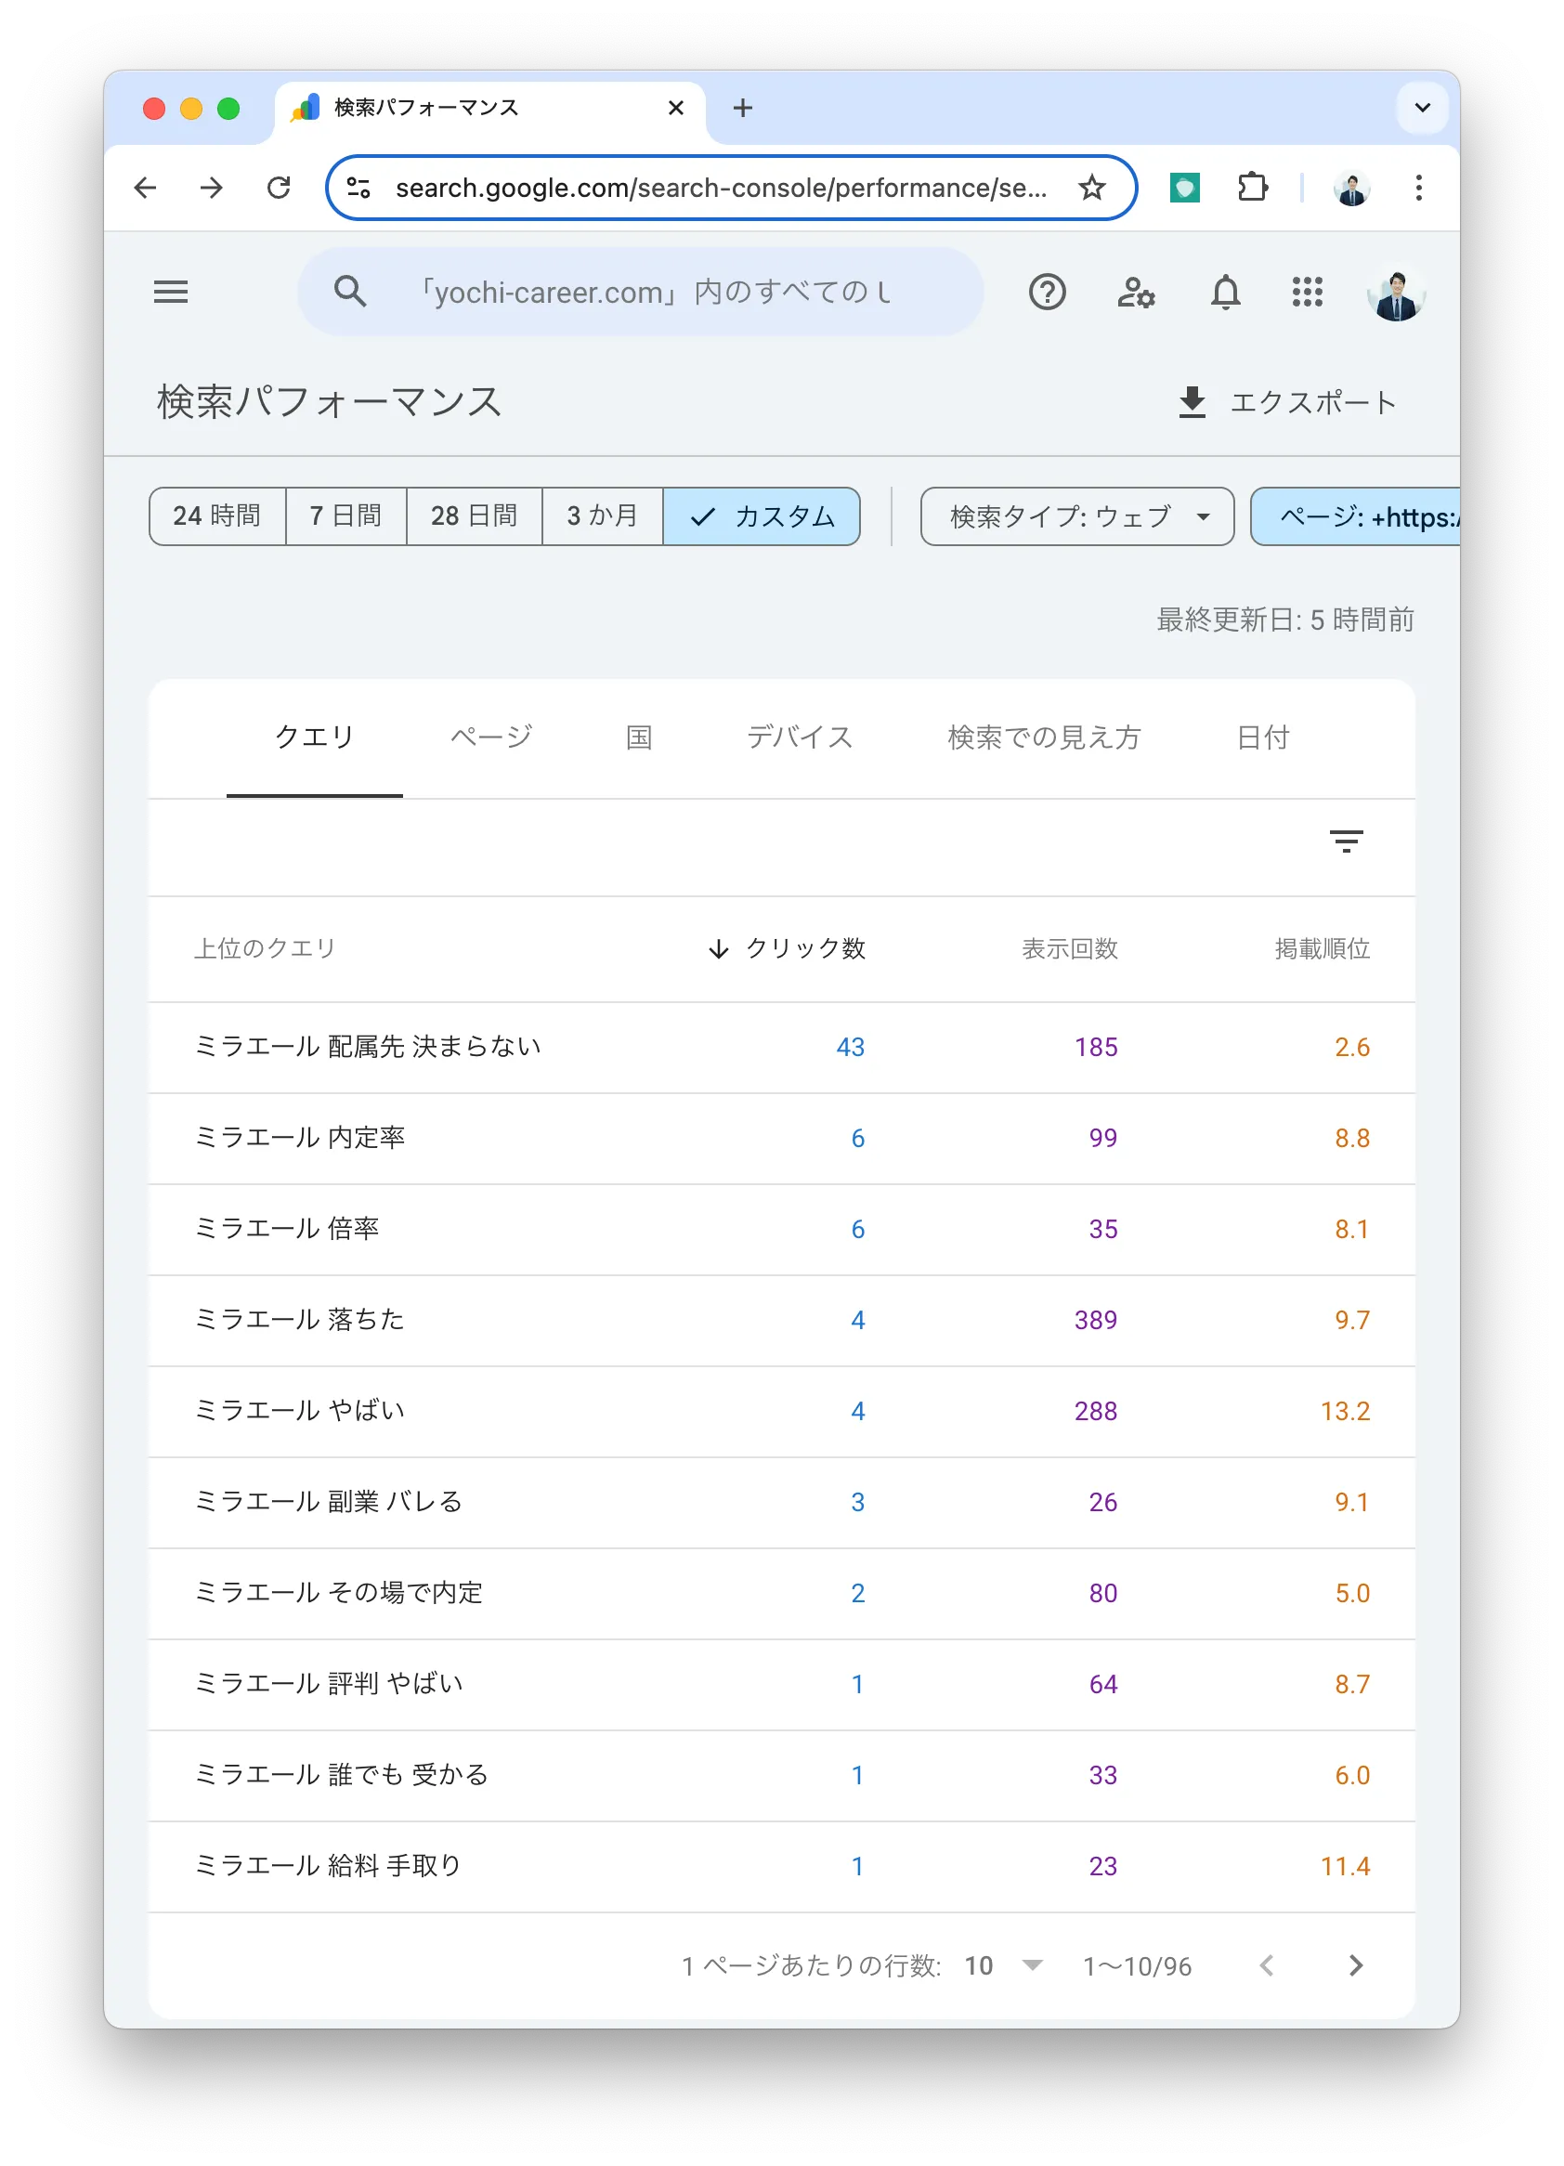Viewport: 1564px width, 2166px height.
Task: Open the notifications bell
Action: (x=1225, y=292)
